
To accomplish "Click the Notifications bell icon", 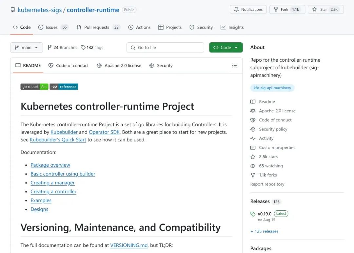I will (x=236, y=10).
